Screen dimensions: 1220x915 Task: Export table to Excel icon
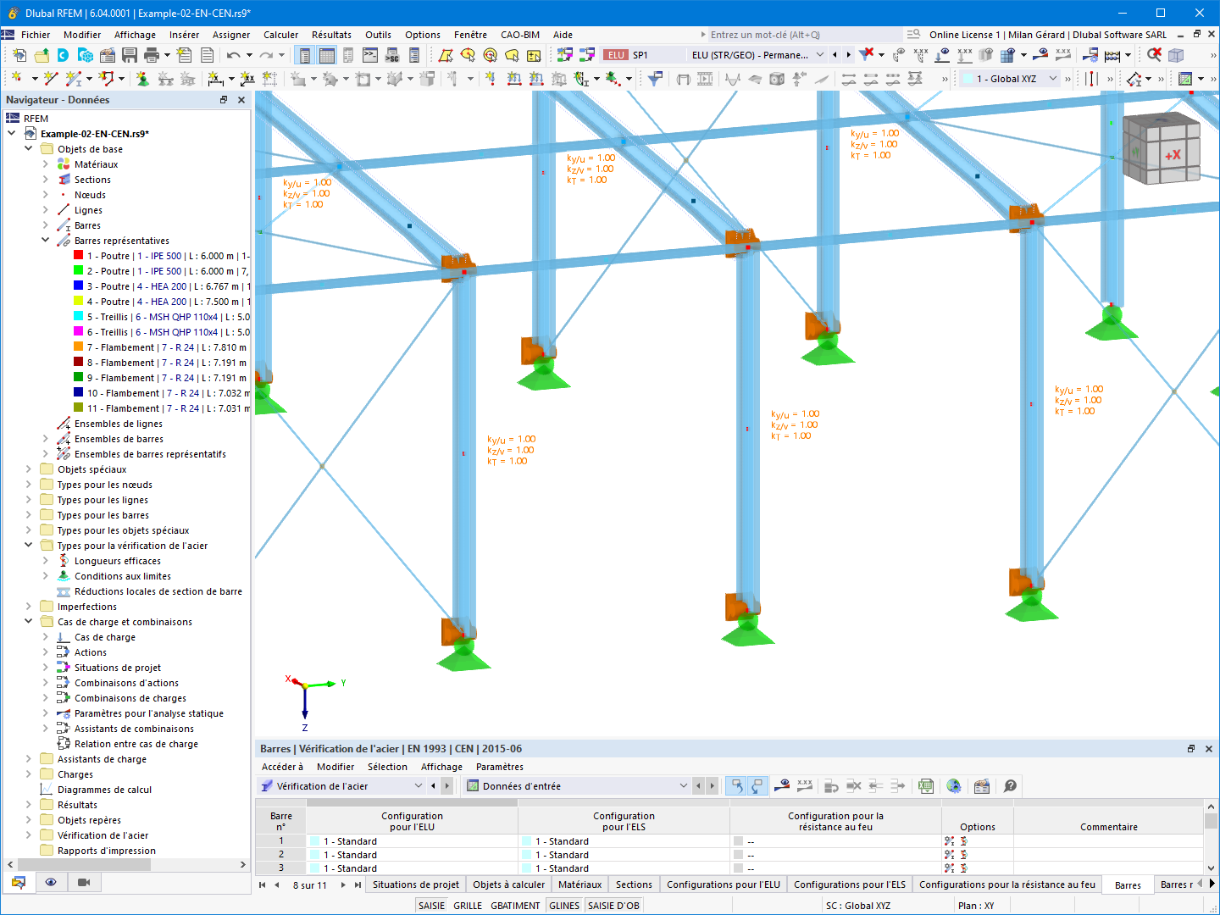(x=926, y=786)
